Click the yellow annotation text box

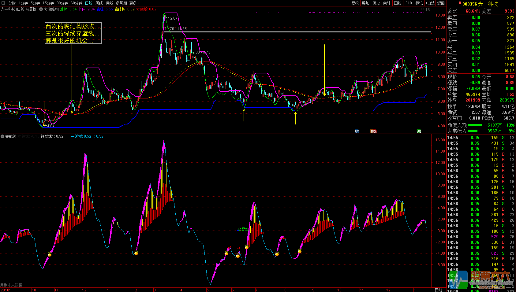click(x=73, y=33)
